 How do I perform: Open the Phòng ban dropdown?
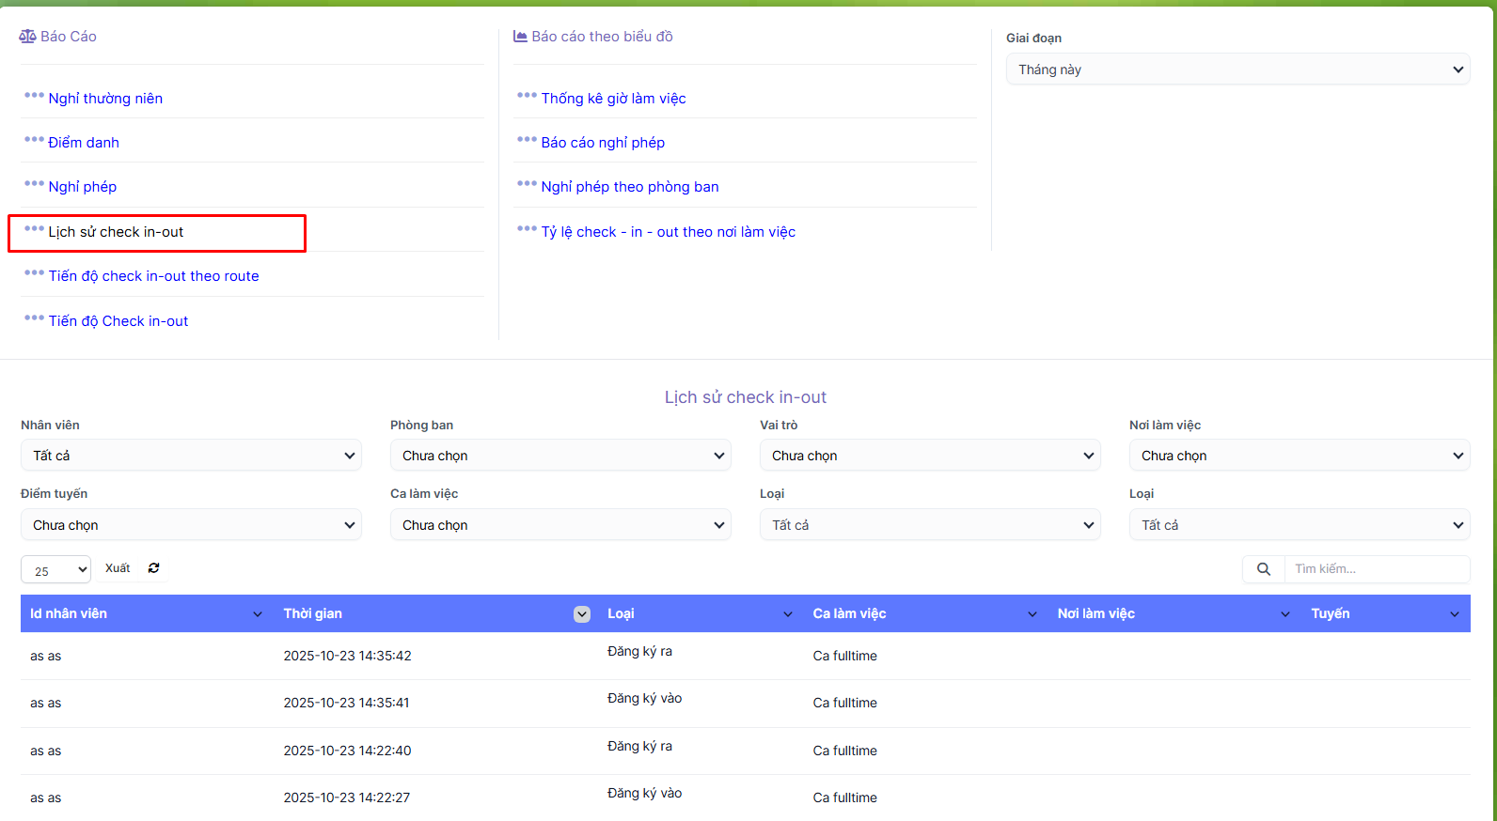pos(560,456)
